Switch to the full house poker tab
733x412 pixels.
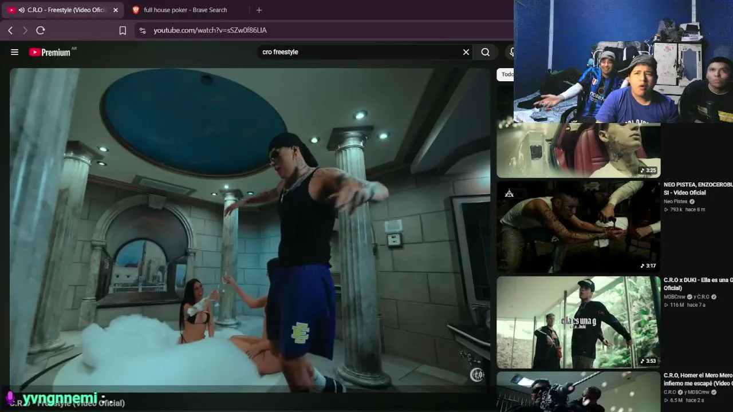tap(186, 10)
